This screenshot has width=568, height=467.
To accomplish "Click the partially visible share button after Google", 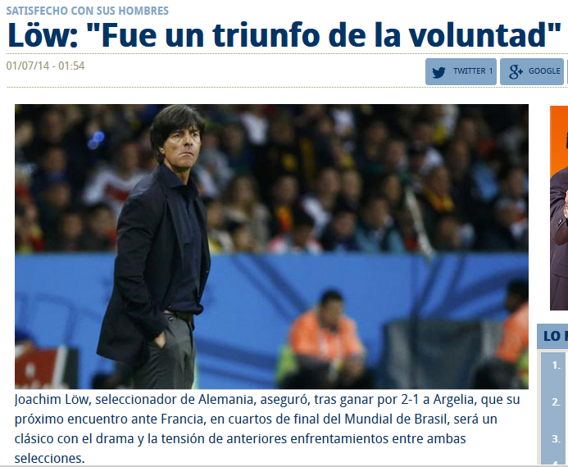I will [x=567, y=71].
